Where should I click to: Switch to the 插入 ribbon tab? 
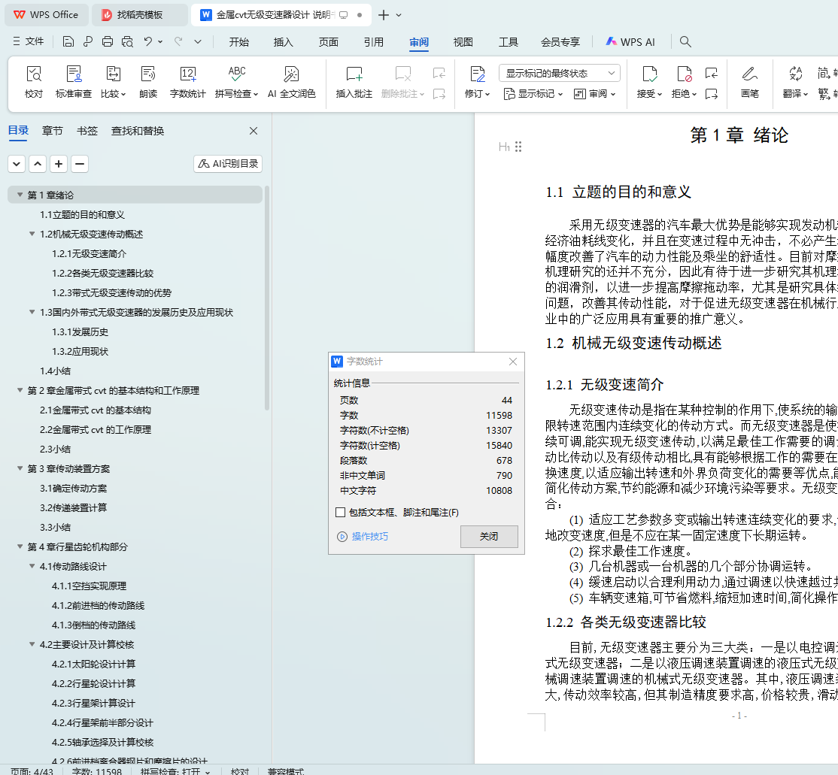coord(284,42)
